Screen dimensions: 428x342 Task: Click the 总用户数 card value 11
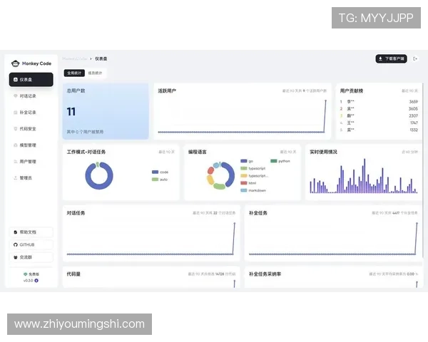pos(71,112)
